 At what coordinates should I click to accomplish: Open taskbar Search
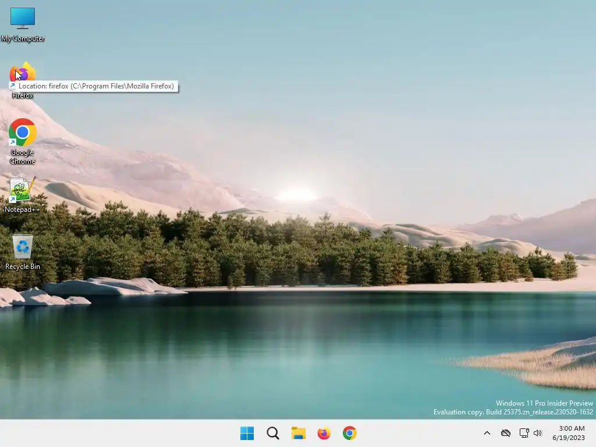(x=273, y=433)
